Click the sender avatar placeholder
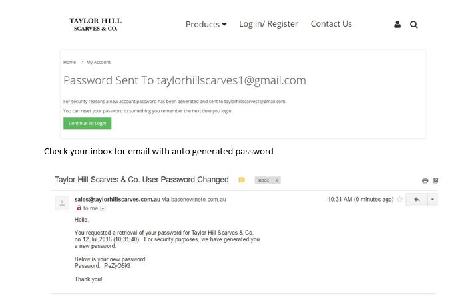This screenshot has height=308, width=464. point(62,203)
